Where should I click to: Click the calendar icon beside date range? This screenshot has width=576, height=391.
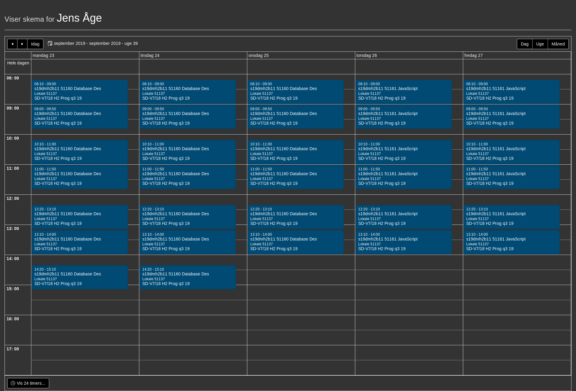point(50,43)
